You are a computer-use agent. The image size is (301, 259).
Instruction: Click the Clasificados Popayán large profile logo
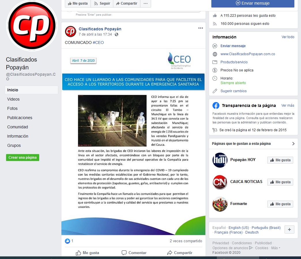tap(32, 25)
